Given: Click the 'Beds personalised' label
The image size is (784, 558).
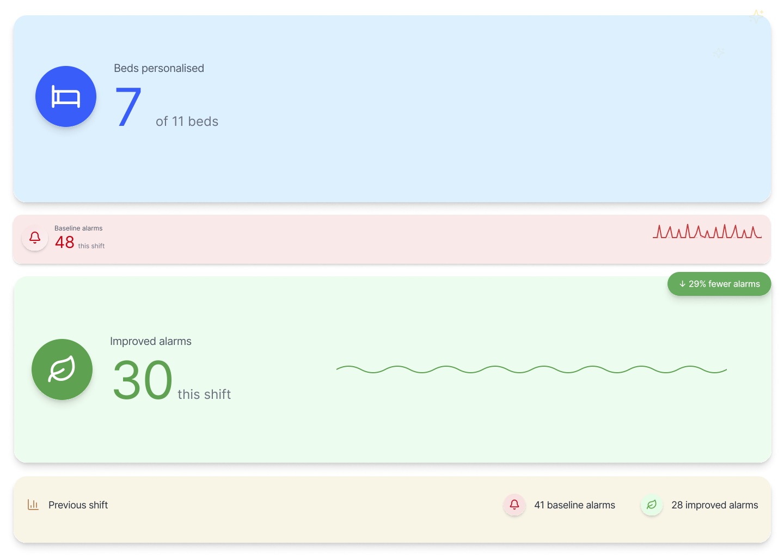Looking at the screenshot, I should (159, 68).
